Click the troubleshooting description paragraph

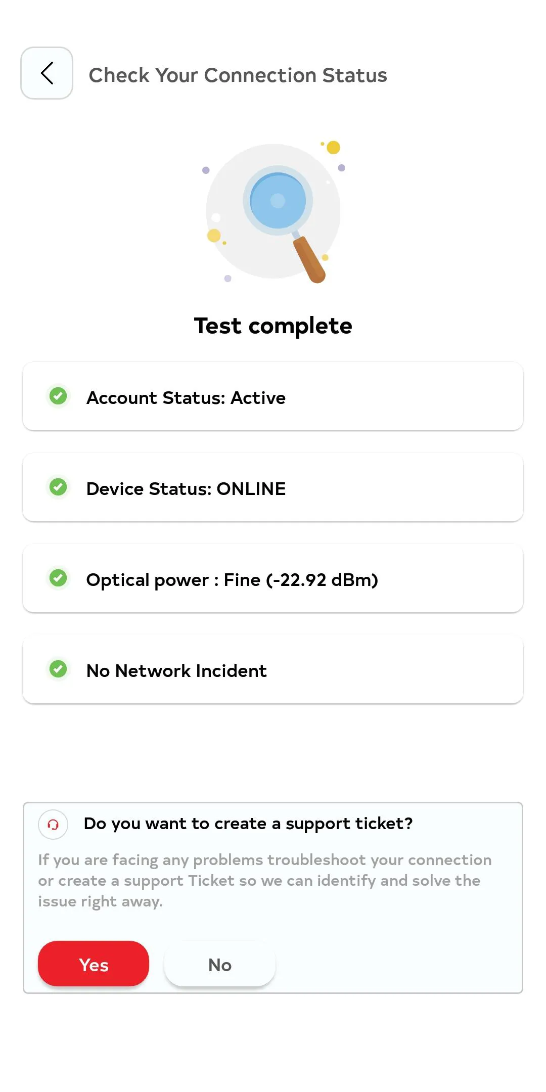pyautogui.click(x=264, y=880)
